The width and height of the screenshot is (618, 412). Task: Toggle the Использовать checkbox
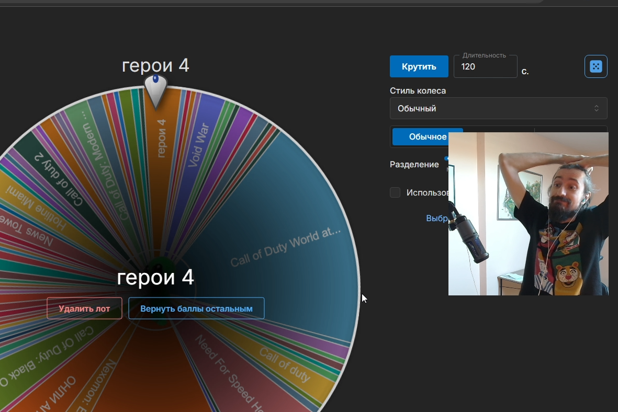click(395, 192)
